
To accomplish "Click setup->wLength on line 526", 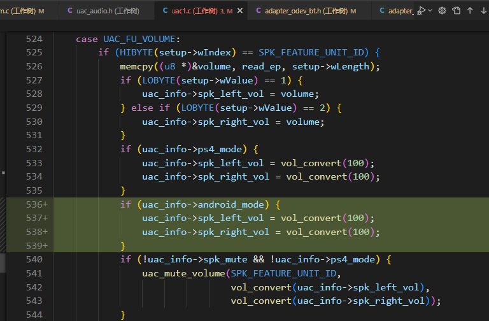I will [330, 66].
